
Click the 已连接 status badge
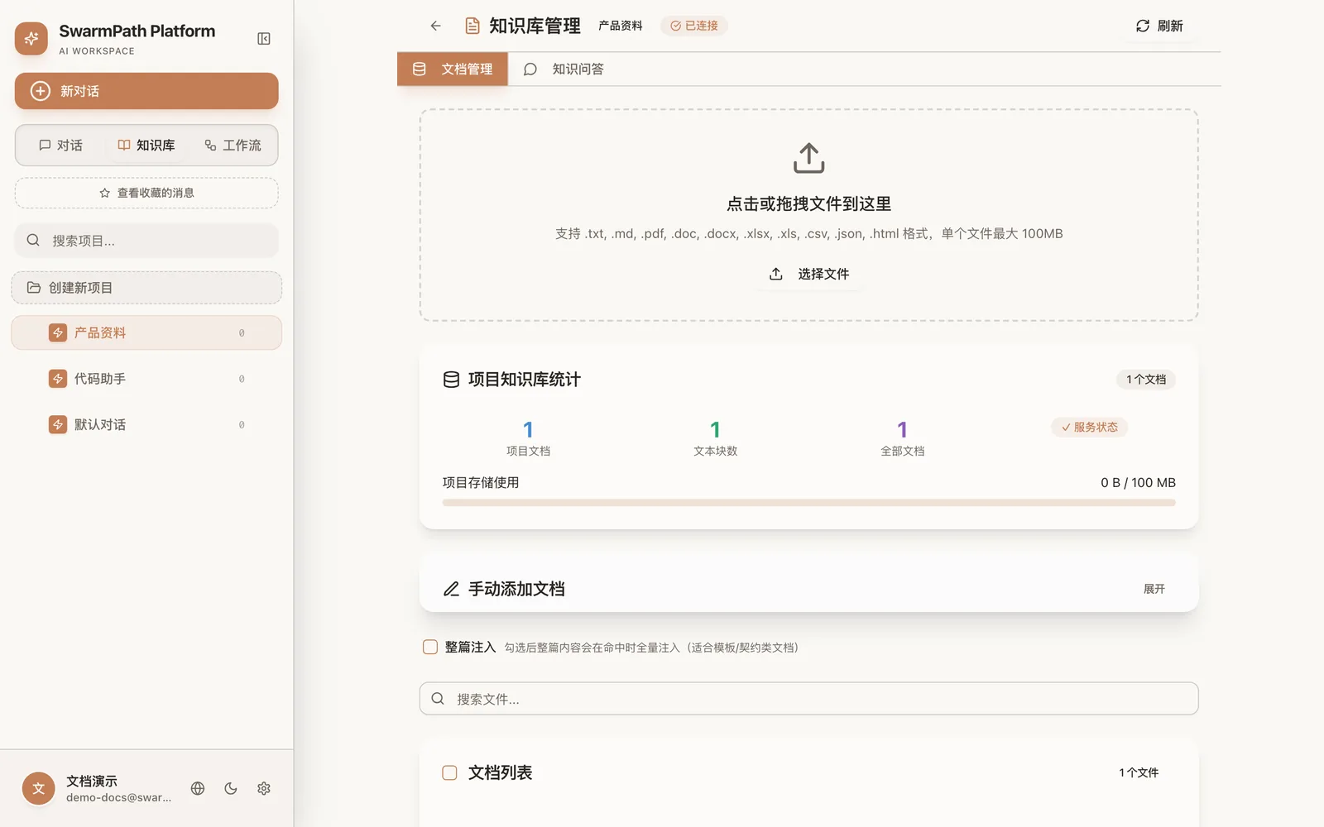(694, 26)
